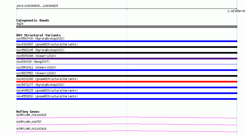Open the nsv5976348 (Almarri2020) variant label
The image size is (245, 135).
(x=36, y=56)
